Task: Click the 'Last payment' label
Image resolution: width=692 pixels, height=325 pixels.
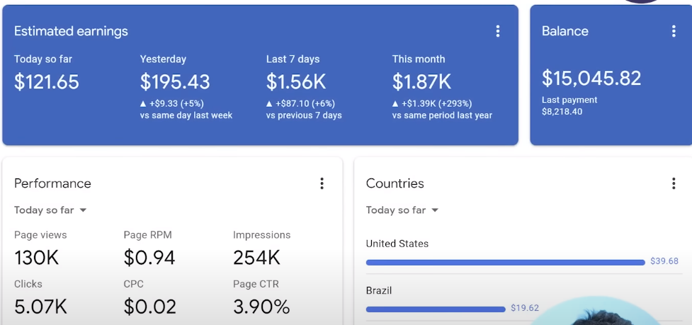Action: [x=569, y=100]
